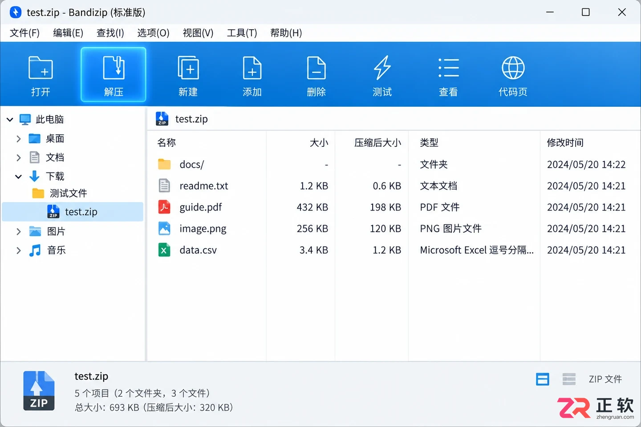This screenshot has width=641, height=427.
Task: Click the data.csv Excel icon
Action: (x=164, y=250)
